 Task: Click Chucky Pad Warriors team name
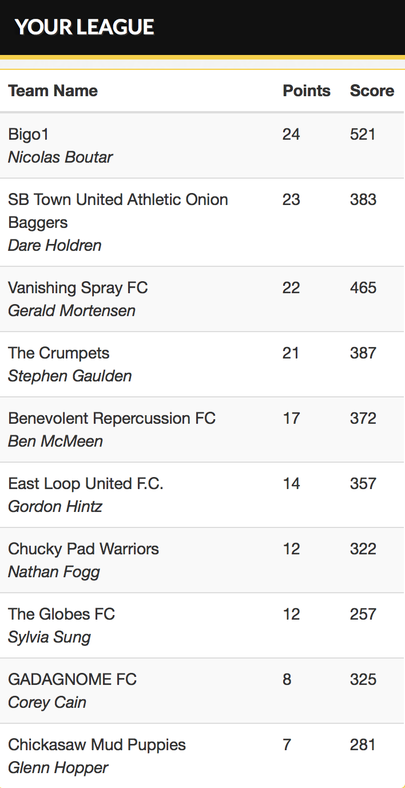coord(84,549)
